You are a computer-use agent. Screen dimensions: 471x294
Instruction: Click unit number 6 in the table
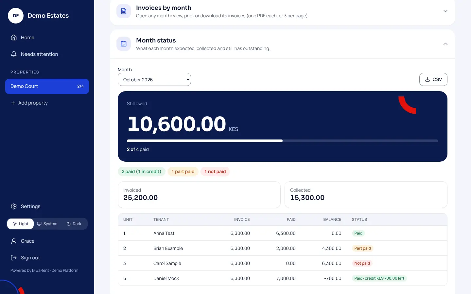coord(125,278)
